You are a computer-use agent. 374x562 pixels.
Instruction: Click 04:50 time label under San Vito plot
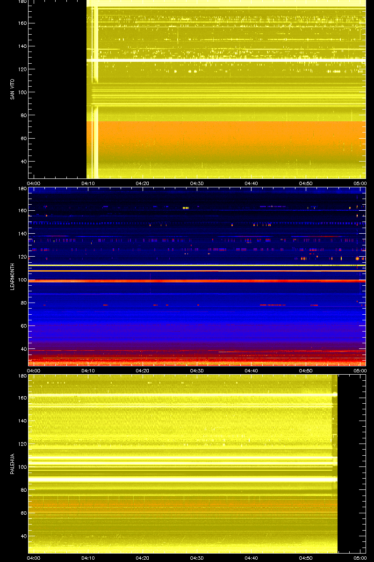(306, 183)
